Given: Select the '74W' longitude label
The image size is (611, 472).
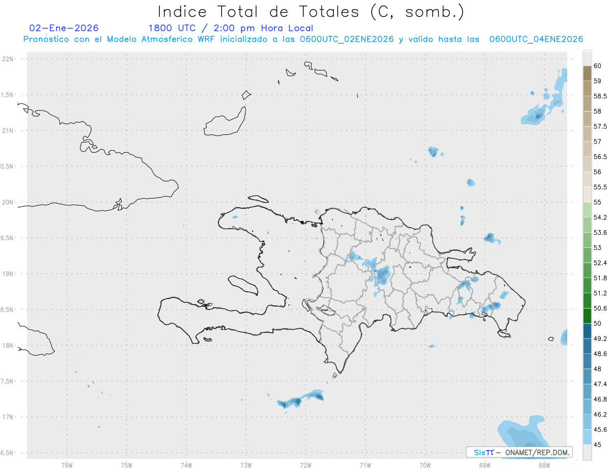Looking at the screenshot, I should pyautogui.click(x=186, y=465).
